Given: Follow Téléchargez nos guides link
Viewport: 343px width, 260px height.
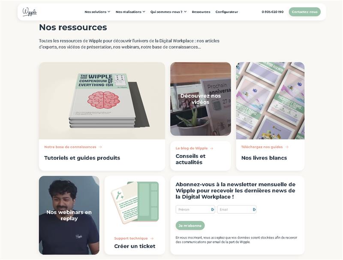Looking at the screenshot, I should (262, 147).
